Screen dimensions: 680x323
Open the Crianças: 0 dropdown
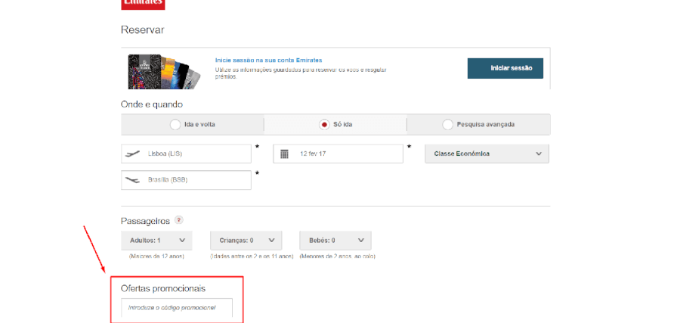click(246, 240)
